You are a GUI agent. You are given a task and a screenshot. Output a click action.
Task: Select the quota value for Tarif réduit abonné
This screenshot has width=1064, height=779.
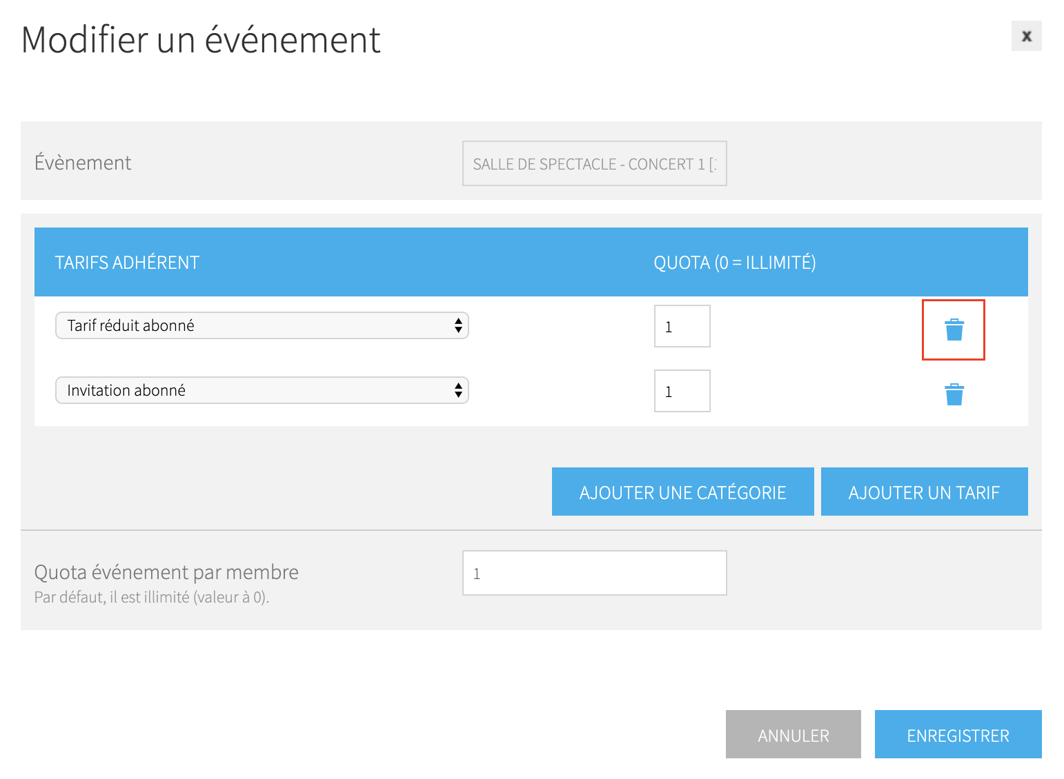[x=681, y=325]
